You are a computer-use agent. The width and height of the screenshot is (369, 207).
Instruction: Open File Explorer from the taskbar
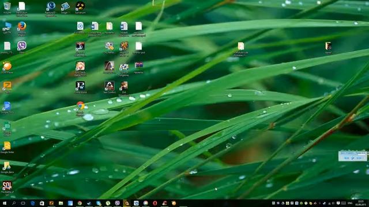61,203
